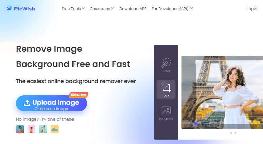Screen dimensions: 263x144
Task: Expand the Free Tools chevron arrow
Action: 83,8
